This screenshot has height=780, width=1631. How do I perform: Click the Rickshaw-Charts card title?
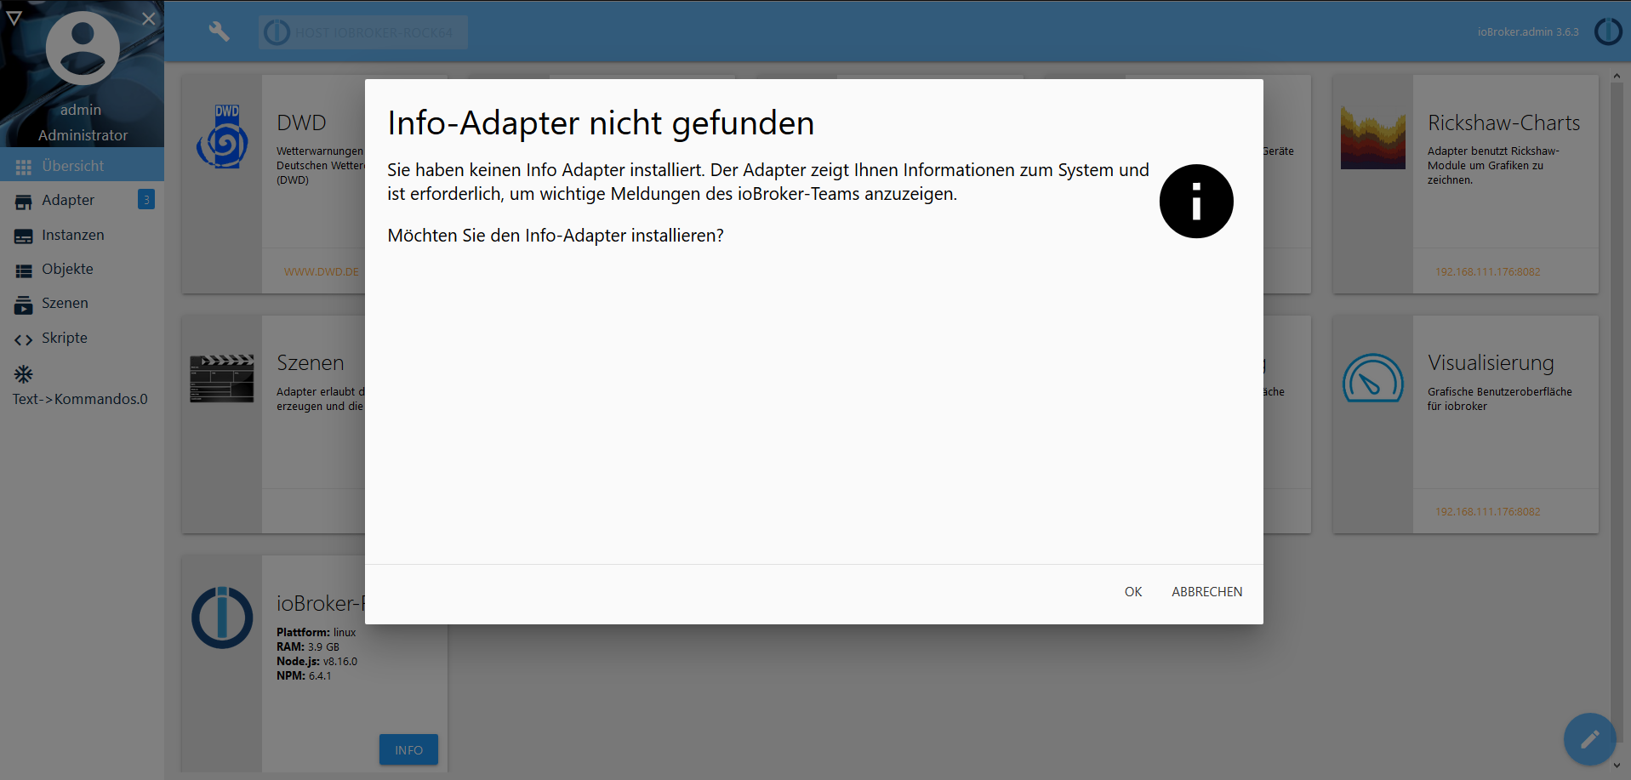[x=1503, y=123]
